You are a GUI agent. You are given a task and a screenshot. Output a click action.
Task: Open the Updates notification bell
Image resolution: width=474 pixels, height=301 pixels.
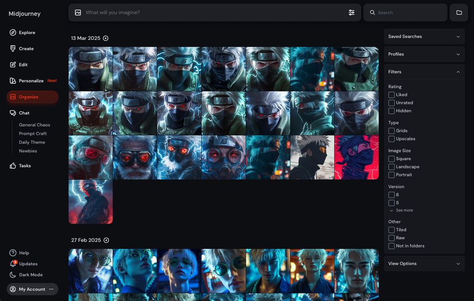(13, 264)
